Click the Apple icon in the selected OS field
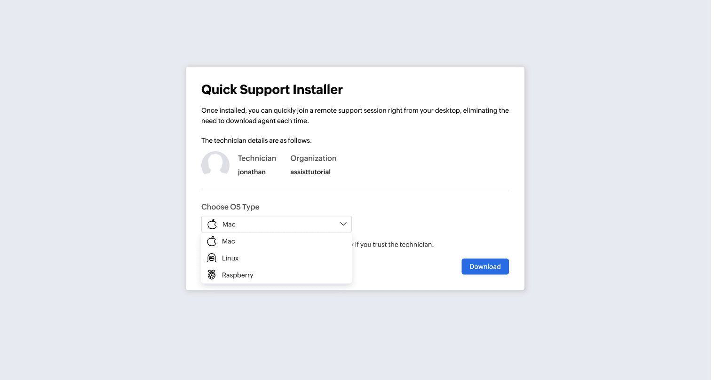 212,224
